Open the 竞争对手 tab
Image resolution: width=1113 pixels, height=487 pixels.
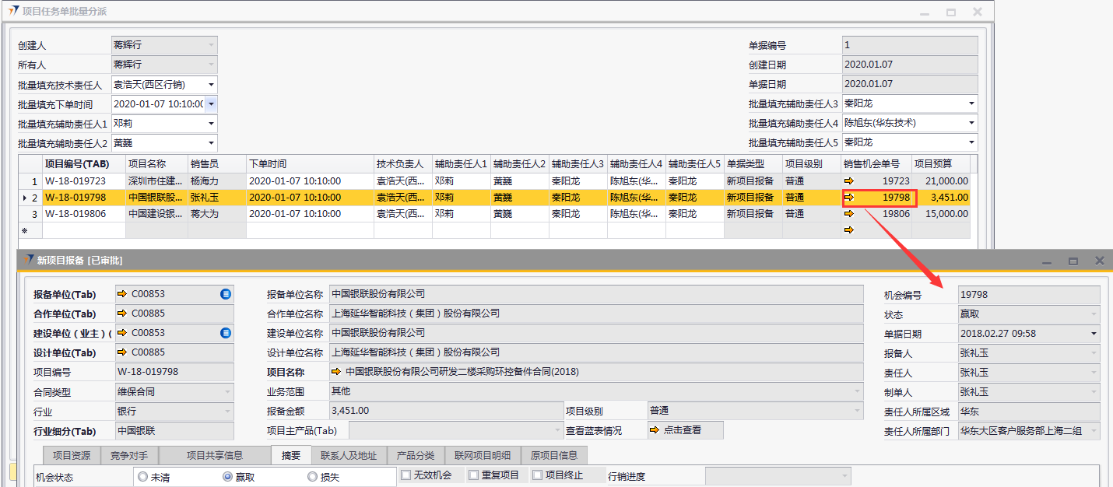[x=128, y=455]
